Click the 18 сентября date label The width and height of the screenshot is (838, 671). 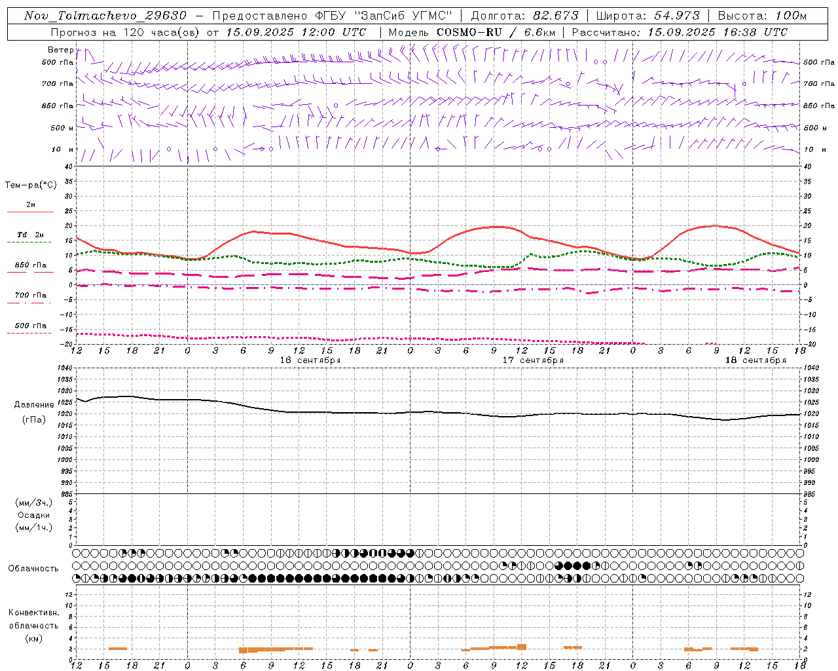pyautogui.click(x=756, y=360)
